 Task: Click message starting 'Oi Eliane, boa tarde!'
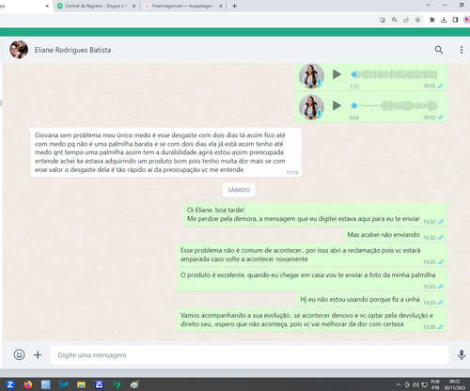click(315, 214)
